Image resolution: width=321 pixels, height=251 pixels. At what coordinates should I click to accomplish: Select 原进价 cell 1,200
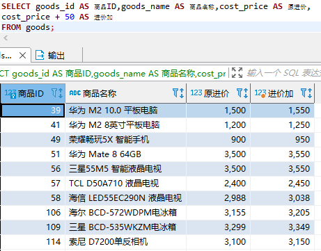point(218,125)
